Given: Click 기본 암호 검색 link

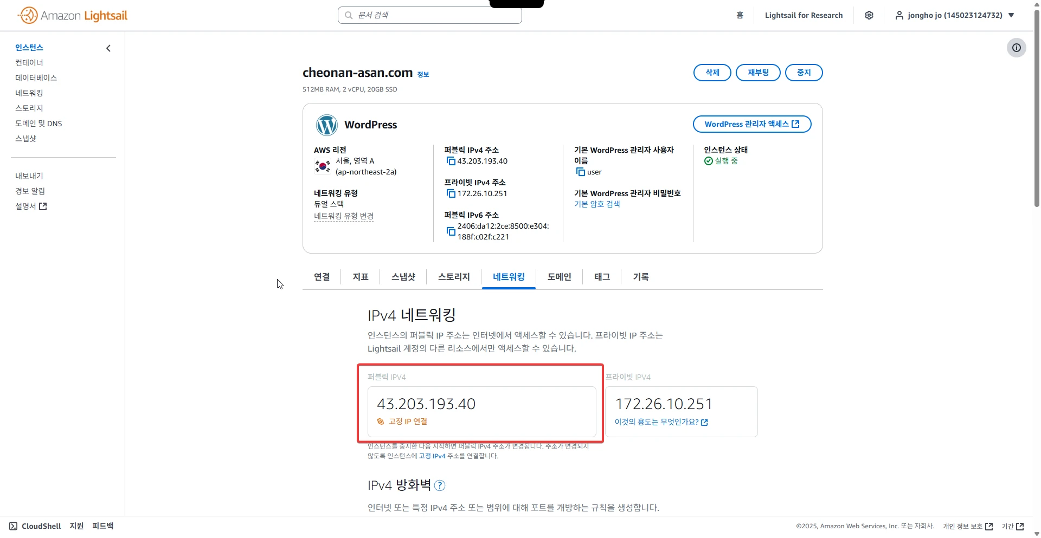Looking at the screenshot, I should tap(597, 204).
